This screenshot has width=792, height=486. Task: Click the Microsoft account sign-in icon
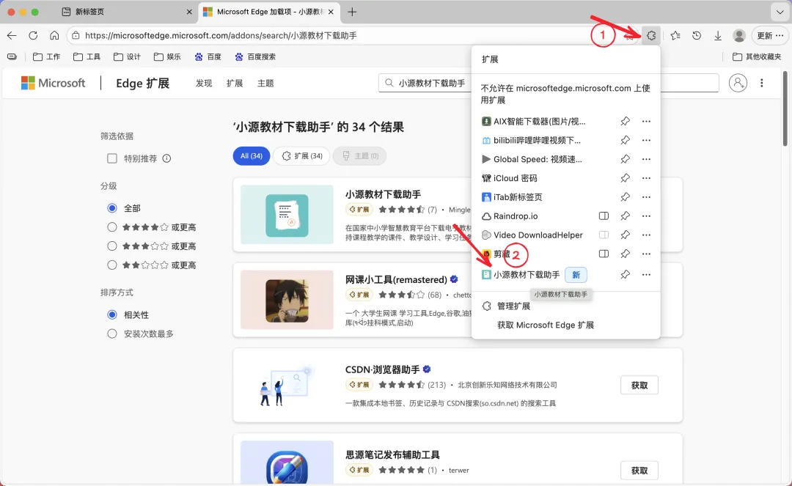pos(738,83)
